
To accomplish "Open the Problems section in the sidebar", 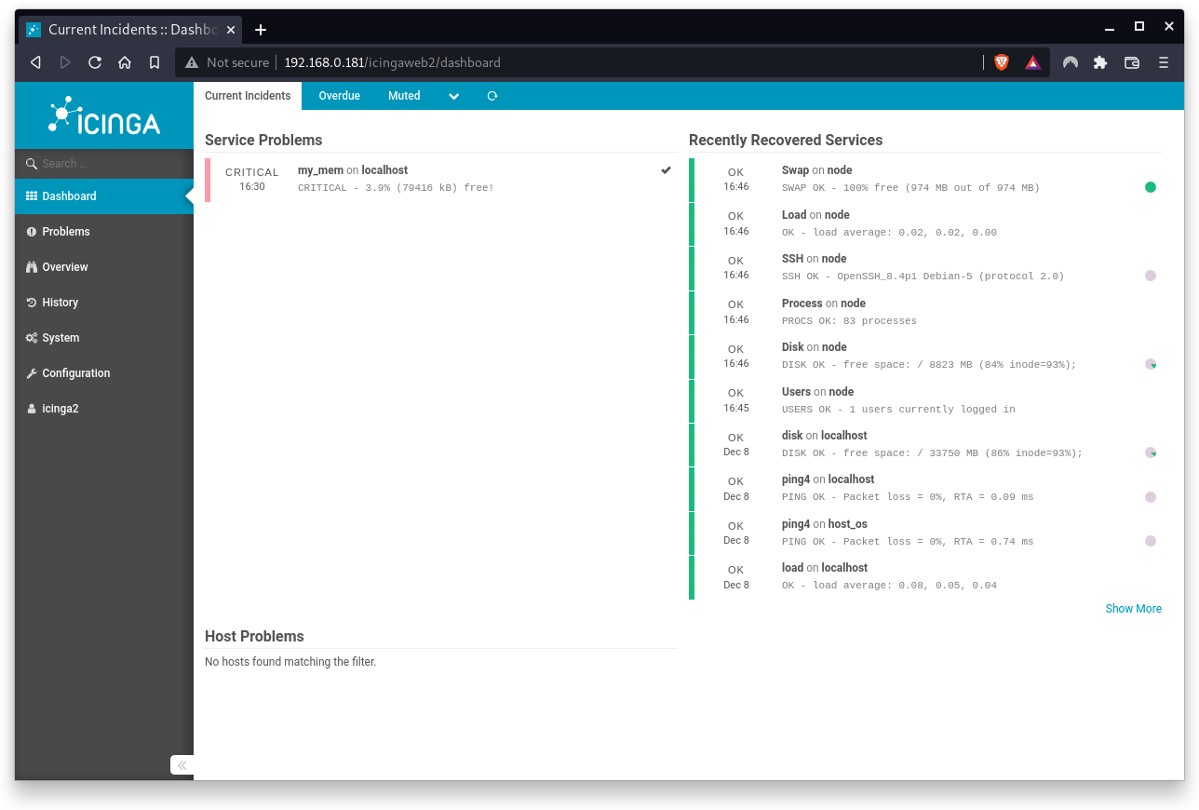I will pos(65,232).
